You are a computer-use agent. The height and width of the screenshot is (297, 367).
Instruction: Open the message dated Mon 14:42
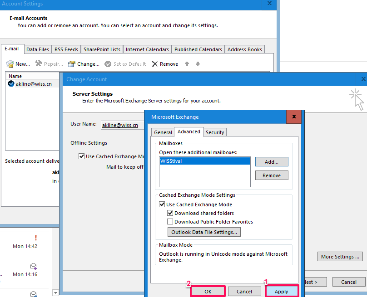click(25, 246)
